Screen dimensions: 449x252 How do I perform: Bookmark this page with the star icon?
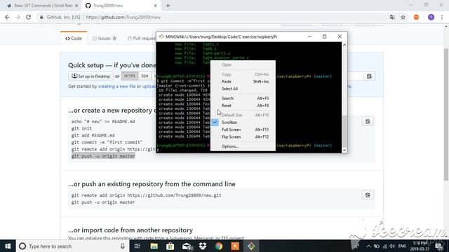pos(403,17)
